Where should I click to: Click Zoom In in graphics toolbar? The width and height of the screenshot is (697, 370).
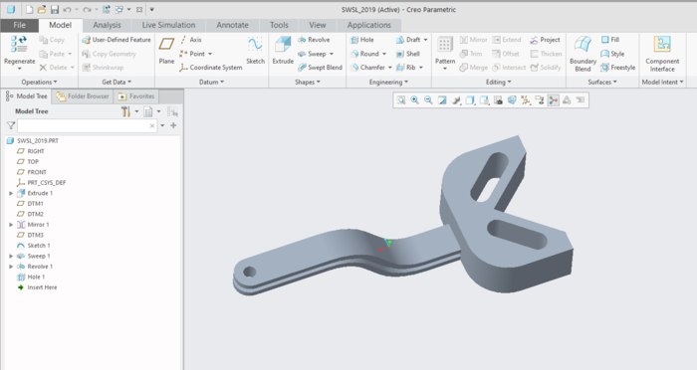coord(415,99)
